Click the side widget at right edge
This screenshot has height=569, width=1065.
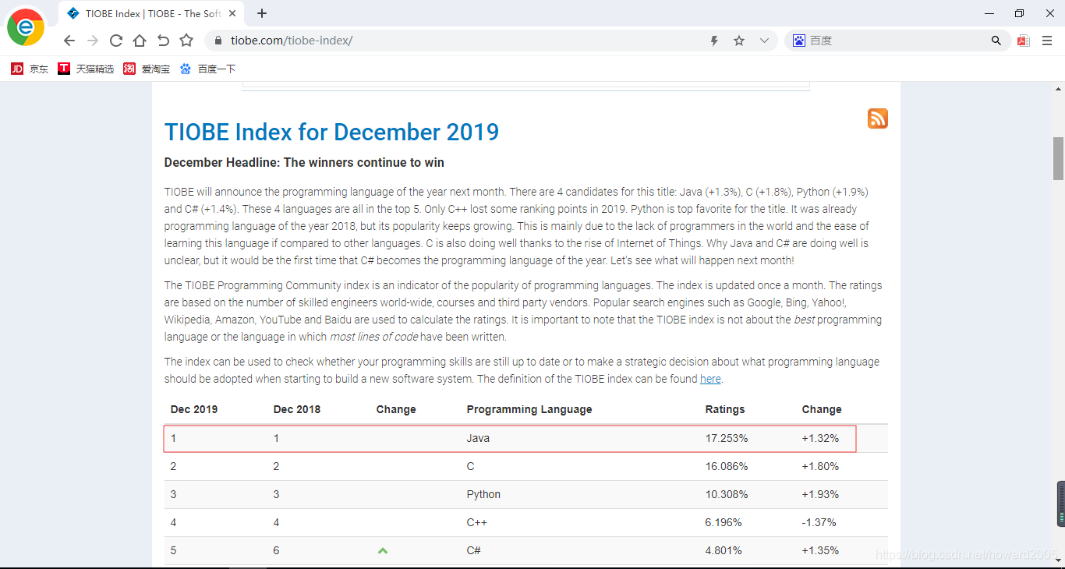click(1060, 504)
